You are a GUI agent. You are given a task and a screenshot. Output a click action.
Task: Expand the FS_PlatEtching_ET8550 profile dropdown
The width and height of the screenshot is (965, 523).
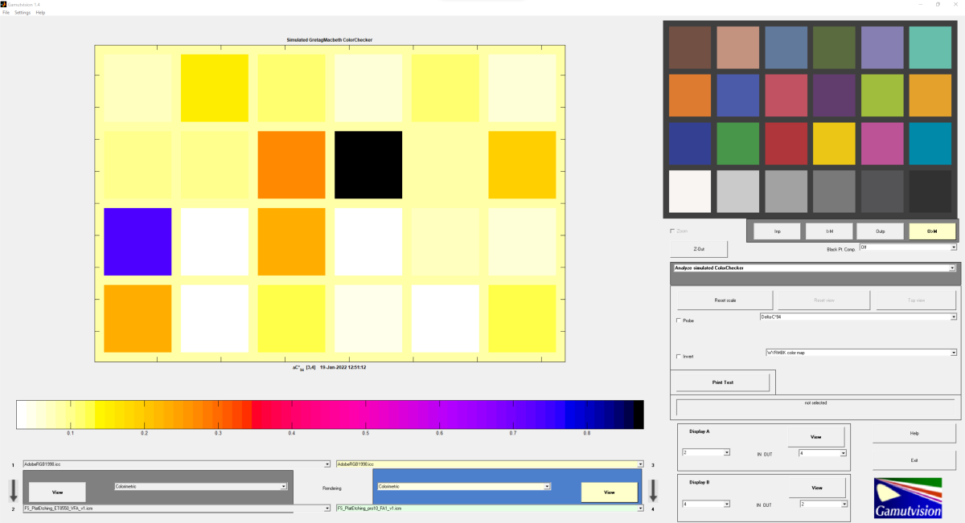[x=326, y=508]
